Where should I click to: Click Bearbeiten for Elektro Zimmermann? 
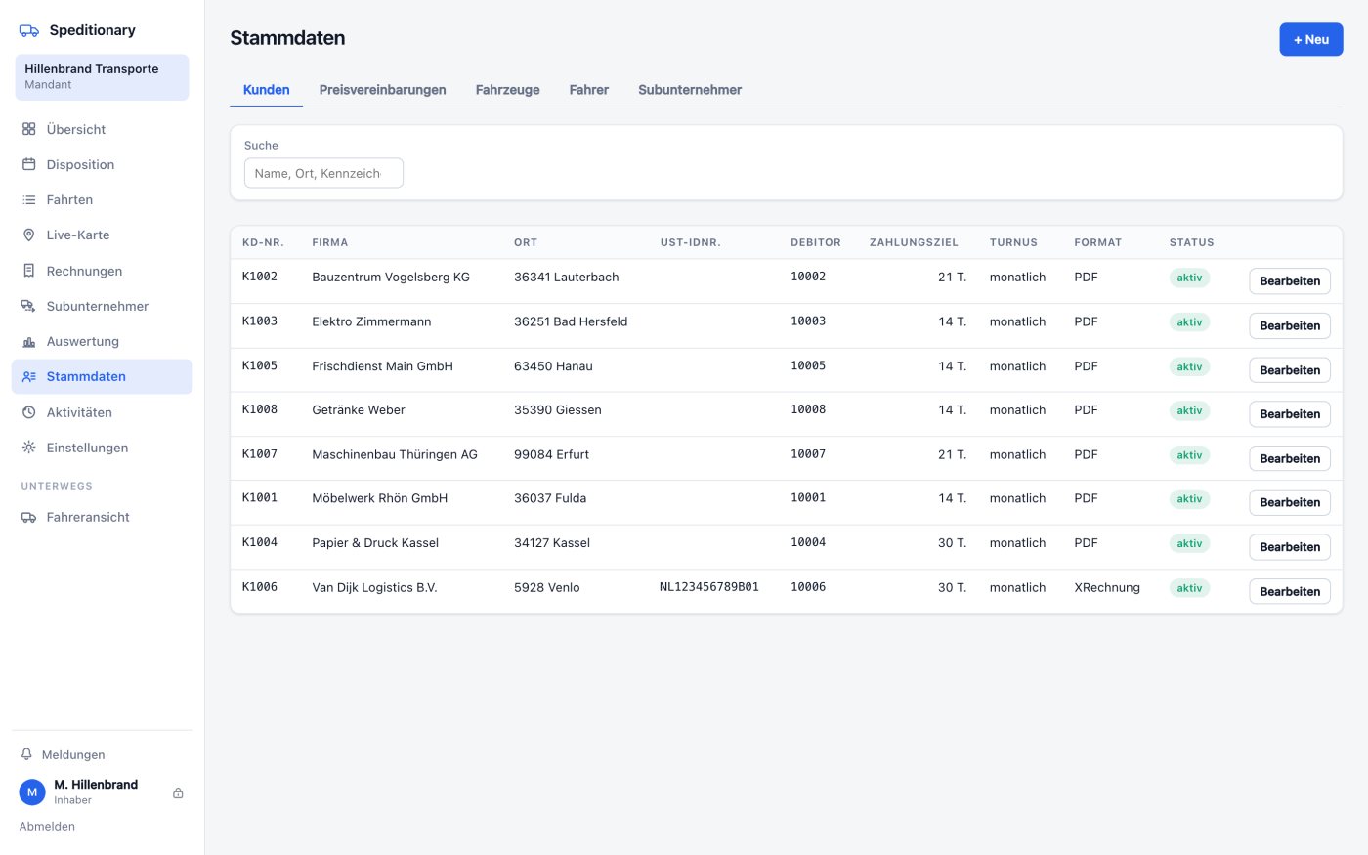coord(1290,325)
